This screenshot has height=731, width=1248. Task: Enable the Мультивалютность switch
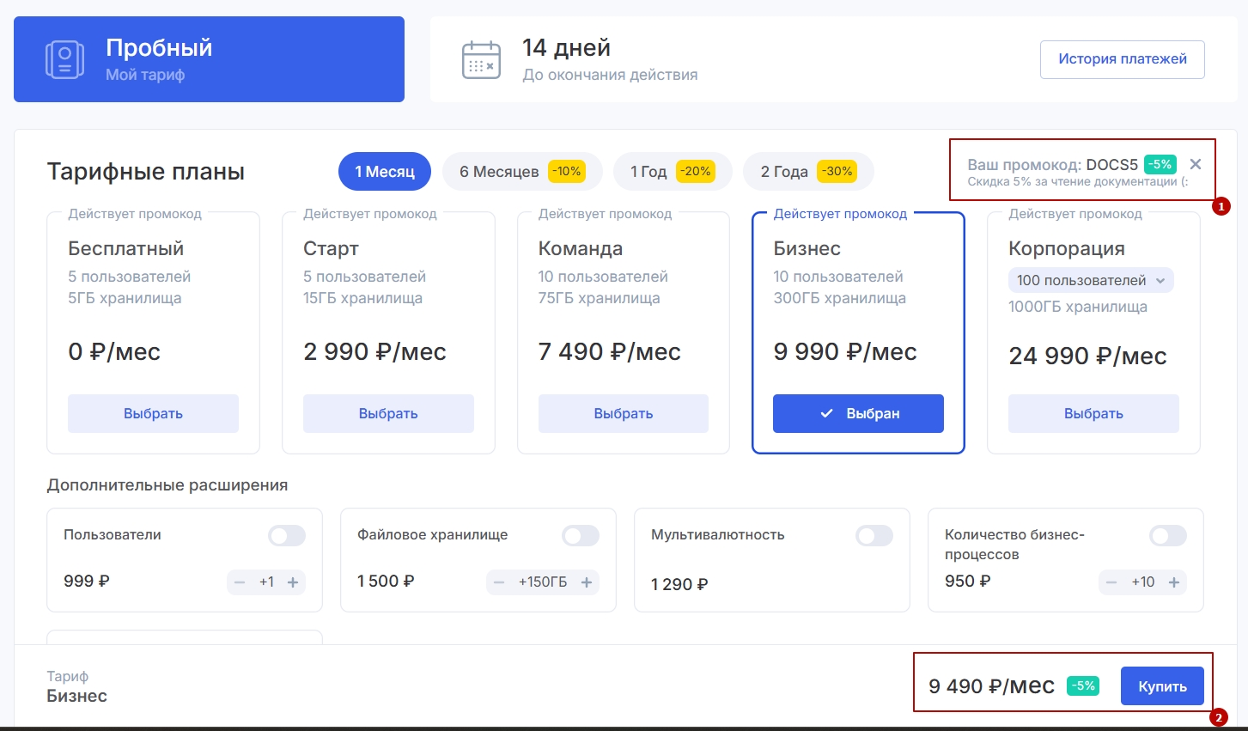click(874, 536)
